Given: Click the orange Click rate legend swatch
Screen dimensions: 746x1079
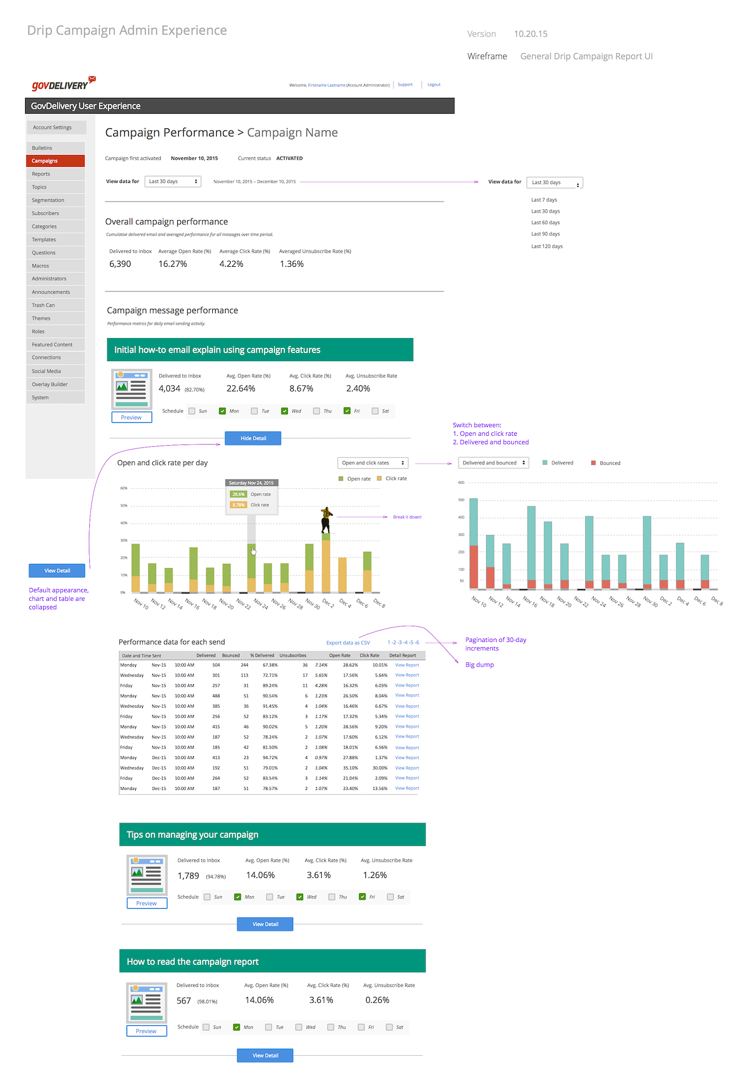Looking at the screenshot, I should (x=379, y=479).
